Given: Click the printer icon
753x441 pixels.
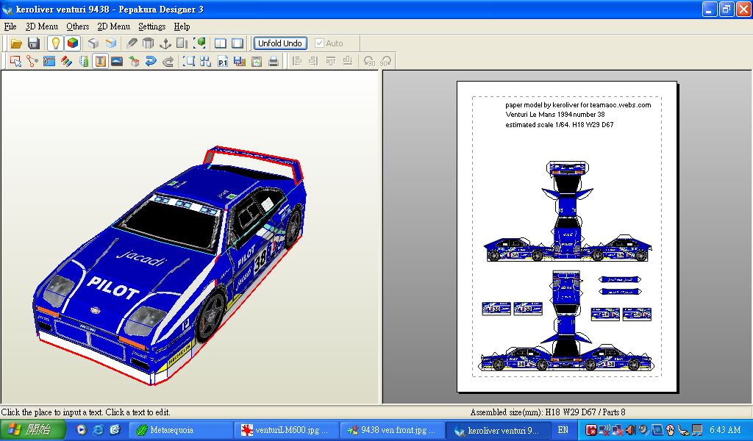Looking at the screenshot, I should tap(274, 62).
